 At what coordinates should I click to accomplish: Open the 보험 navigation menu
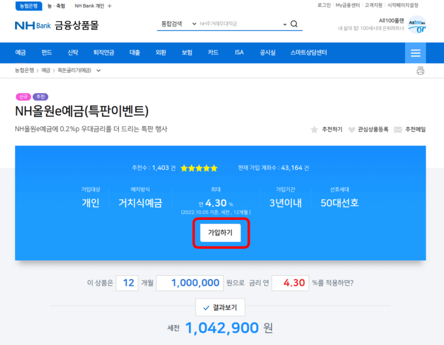(x=186, y=53)
